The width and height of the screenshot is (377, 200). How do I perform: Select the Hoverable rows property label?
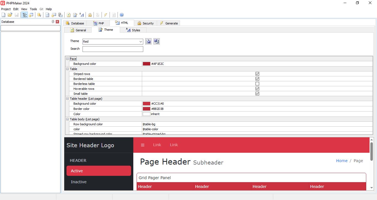click(84, 89)
